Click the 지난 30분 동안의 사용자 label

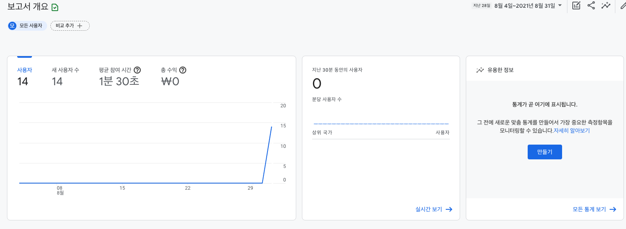tap(337, 70)
